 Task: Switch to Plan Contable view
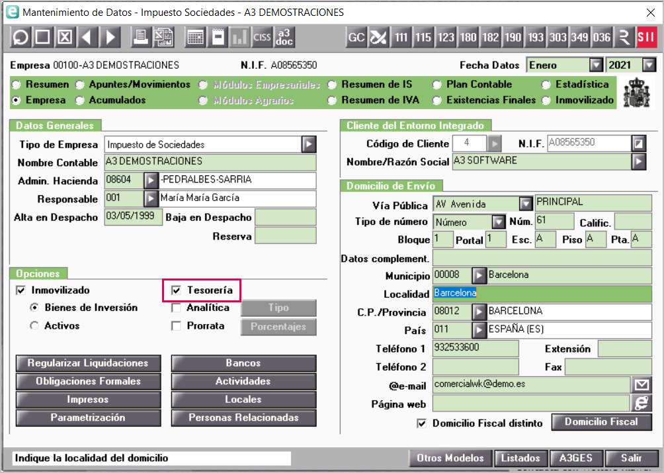[x=436, y=85]
